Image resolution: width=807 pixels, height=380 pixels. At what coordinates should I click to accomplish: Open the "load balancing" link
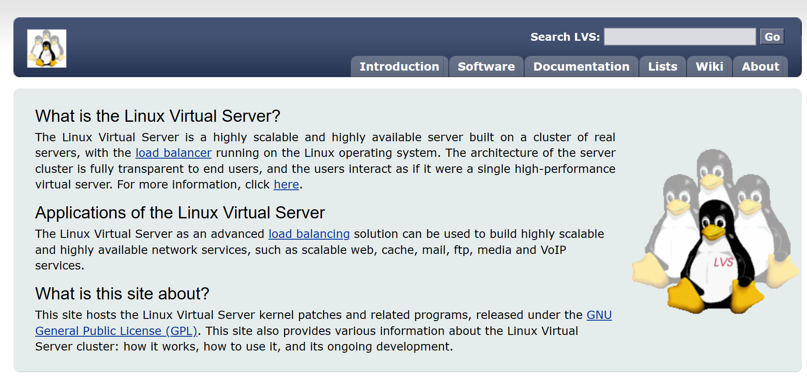309,234
